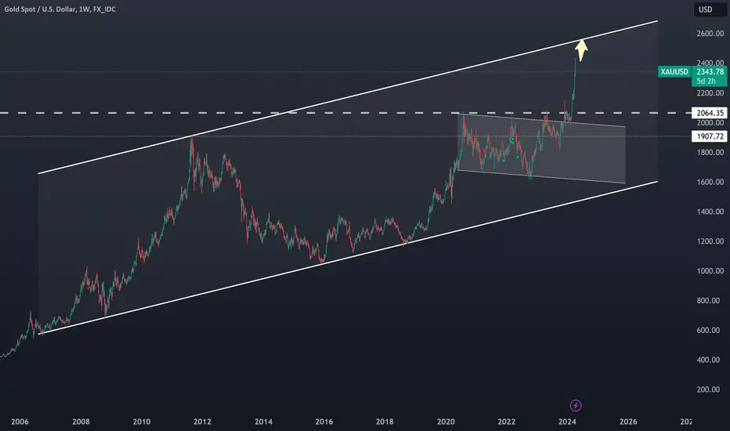Click the 200.00 price axis label
Viewport: 730px width, 431px height.
point(710,389)
